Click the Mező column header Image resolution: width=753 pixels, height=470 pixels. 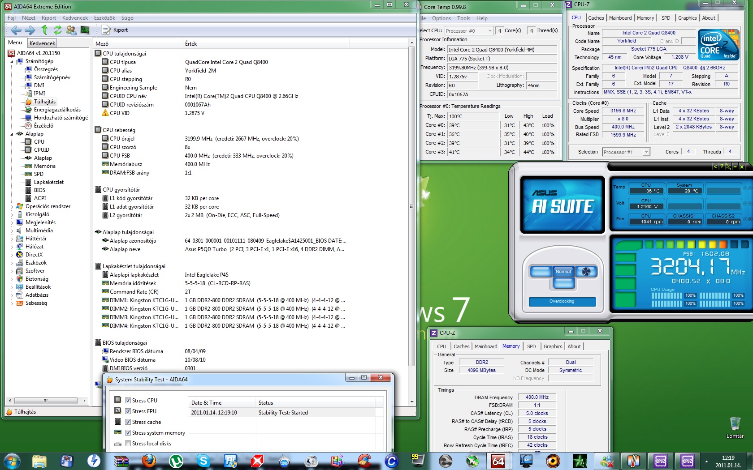[x=138, y=43]
